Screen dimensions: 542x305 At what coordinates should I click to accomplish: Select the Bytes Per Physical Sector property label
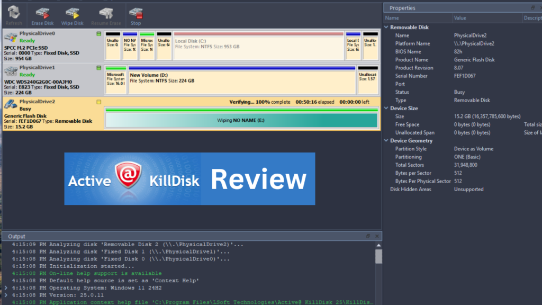pyautogui.click(x=423, y=181)
